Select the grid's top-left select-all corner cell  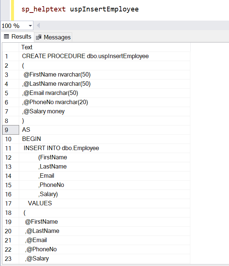coord(10,47)
